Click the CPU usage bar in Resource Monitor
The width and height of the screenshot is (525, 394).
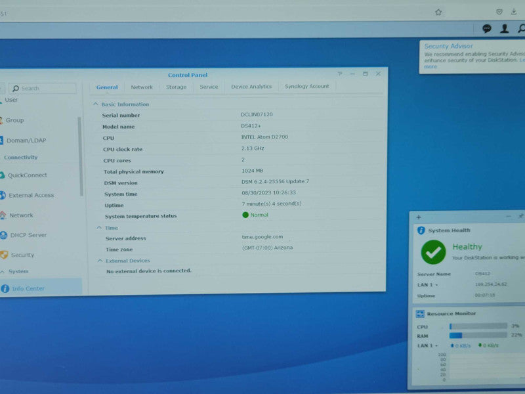pyautogui.click(x=478, y=326)
